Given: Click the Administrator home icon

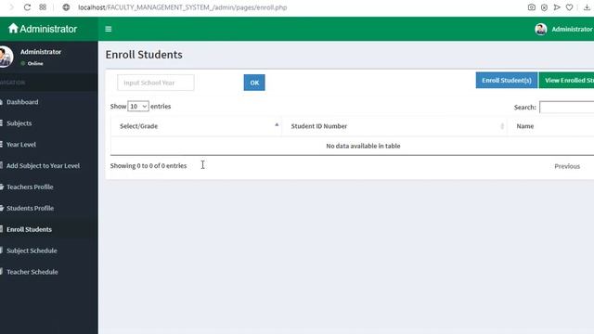Looking at the screenshot, I should coord(13,29).
